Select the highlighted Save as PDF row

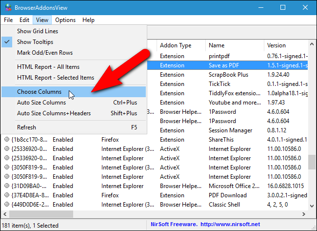pos(227,65)
